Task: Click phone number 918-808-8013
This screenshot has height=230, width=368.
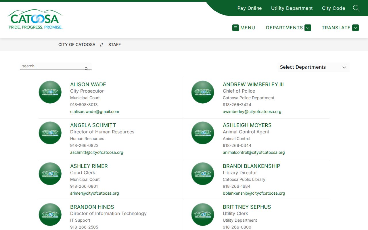Action: pos(84,105)
